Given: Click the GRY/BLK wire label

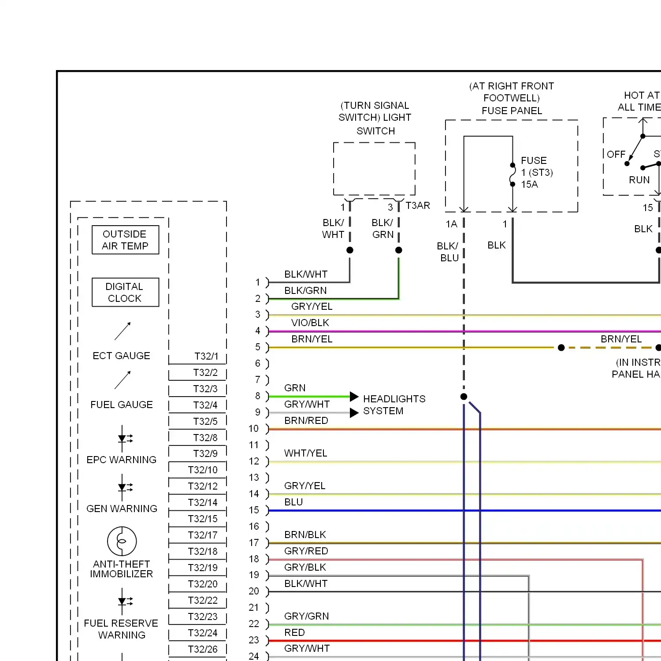Looking at the screenshot, I should point(305,567).
